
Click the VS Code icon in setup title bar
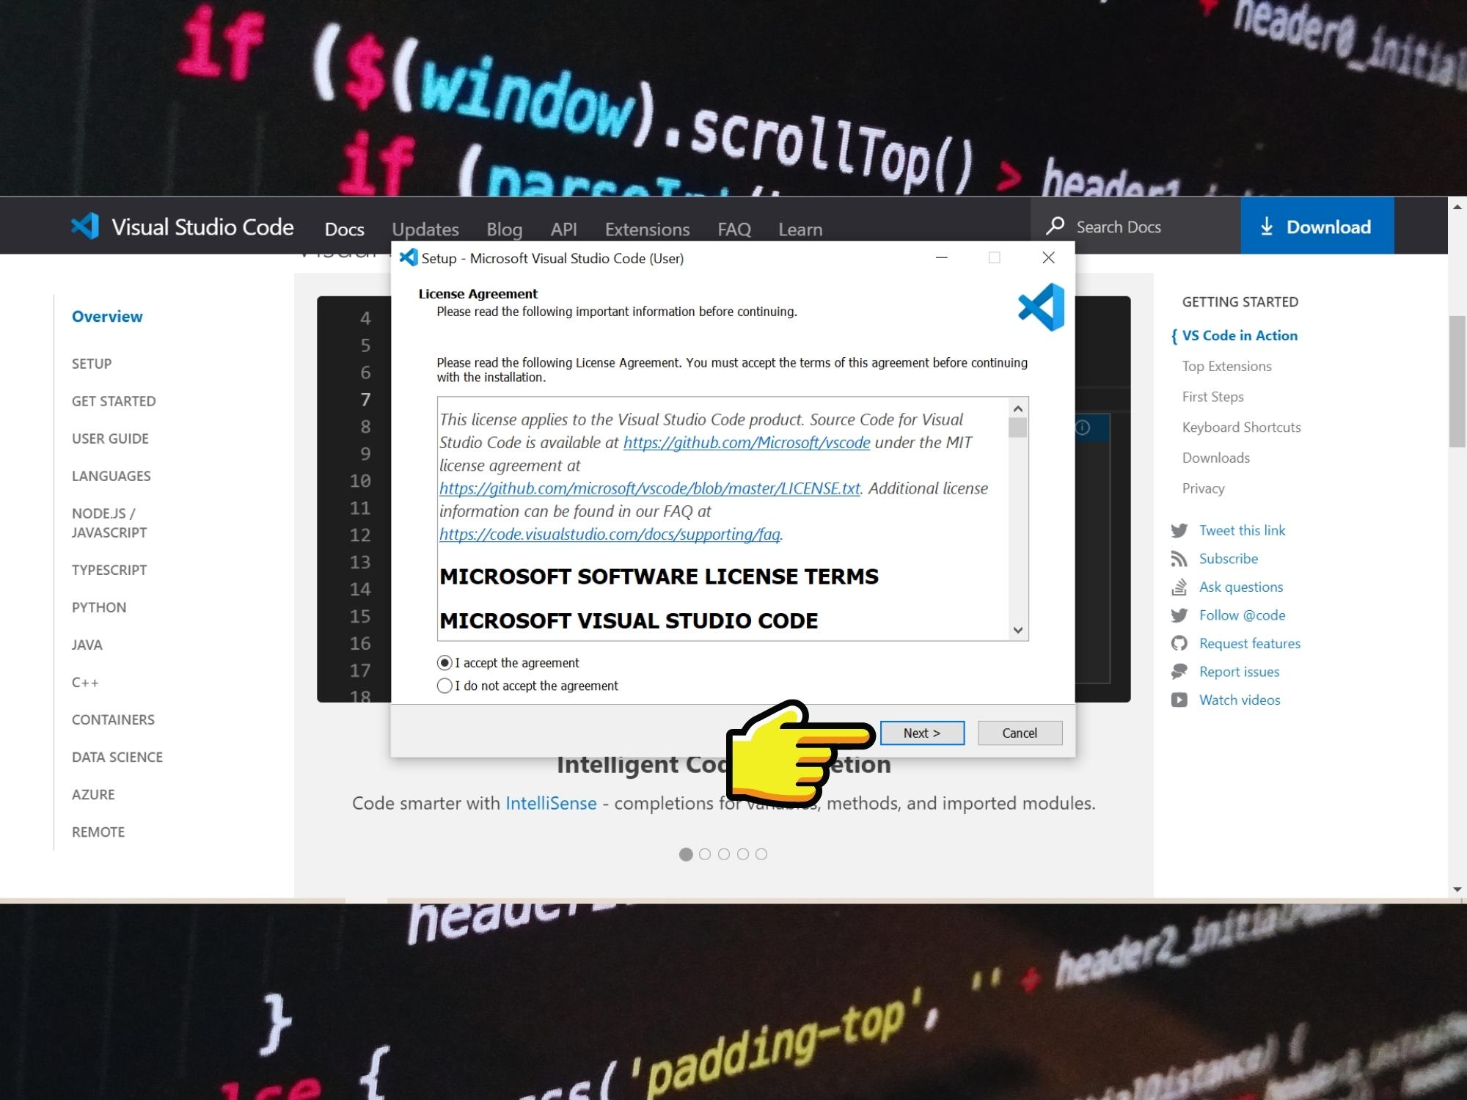(409, 257)
